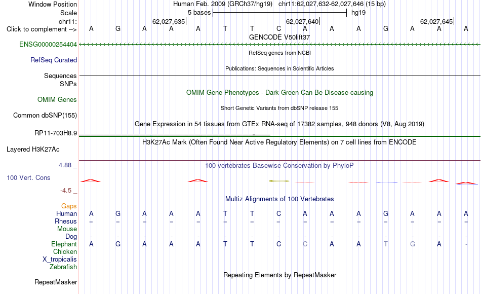Click the black Sequences track line

[x=279, y=76]
